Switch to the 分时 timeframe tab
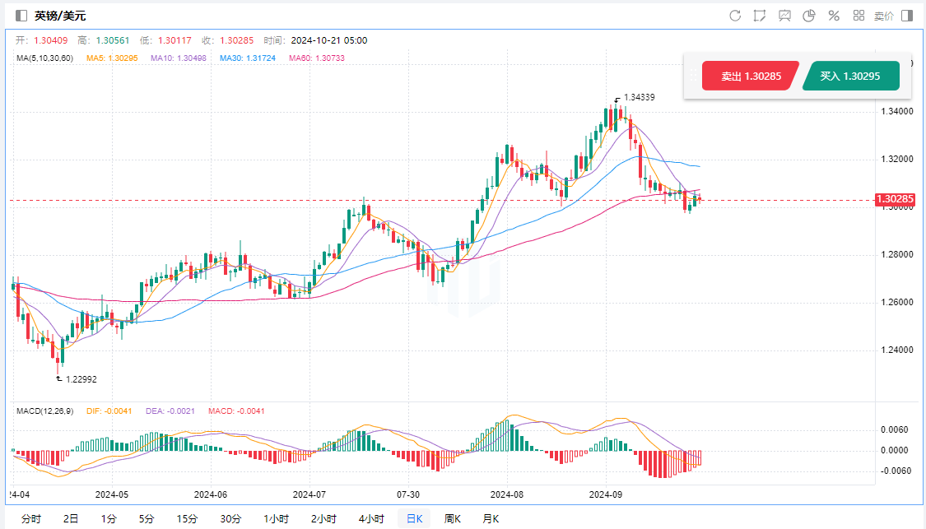 coord(30,518)
